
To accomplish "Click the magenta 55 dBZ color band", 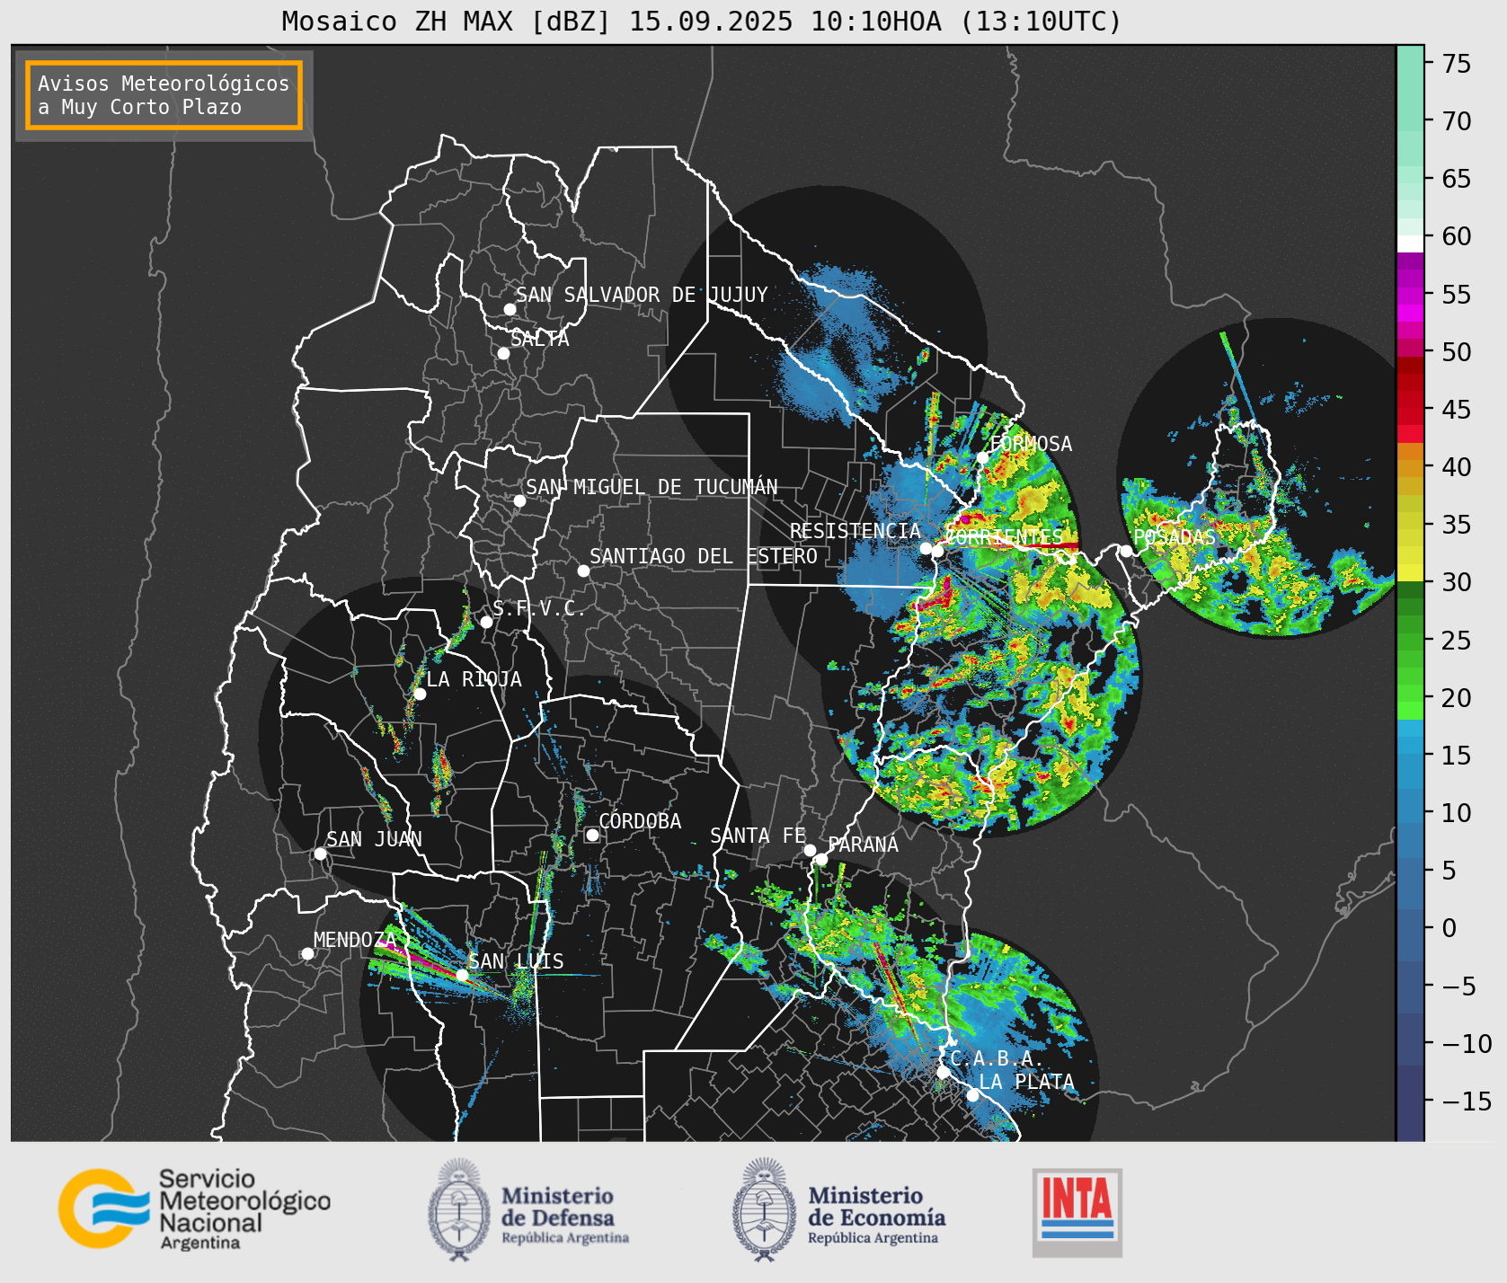I will [1411, 295].
